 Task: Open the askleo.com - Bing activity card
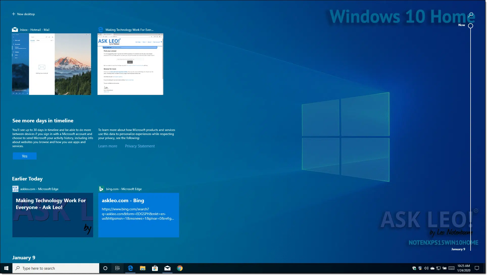(x=138, y=215)
